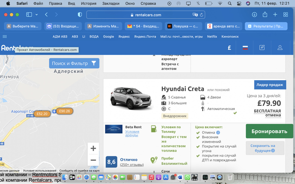Open the Поиск и Фильтр filter panel

point(74,63)
